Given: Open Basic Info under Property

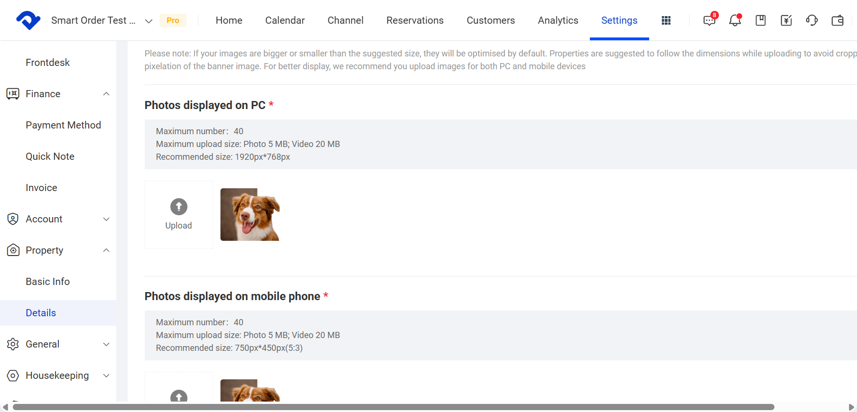Looking at the screenshot, I should (x=47, y=282).
